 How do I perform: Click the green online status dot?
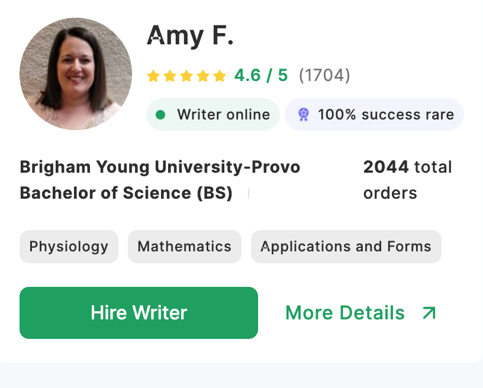point(160,115)
